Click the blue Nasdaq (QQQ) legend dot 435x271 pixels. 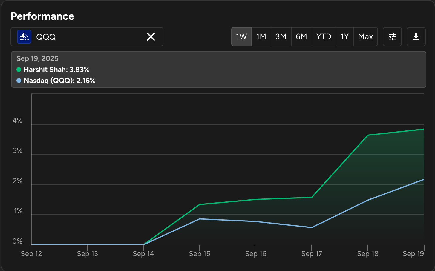(x=19, y=81)
